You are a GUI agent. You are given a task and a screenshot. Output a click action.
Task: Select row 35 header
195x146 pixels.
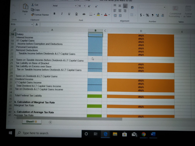click(x=10, y=96)
